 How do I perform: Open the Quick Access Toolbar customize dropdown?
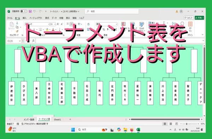(46, 11)
